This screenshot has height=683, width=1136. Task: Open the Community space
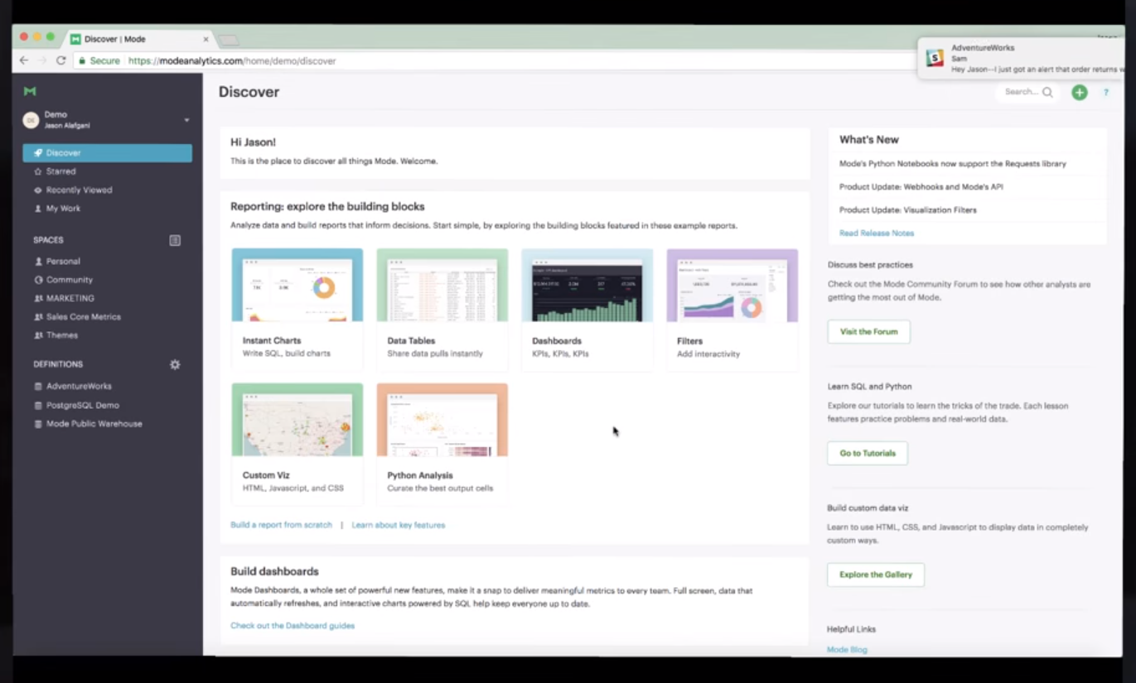coord(70,280)
